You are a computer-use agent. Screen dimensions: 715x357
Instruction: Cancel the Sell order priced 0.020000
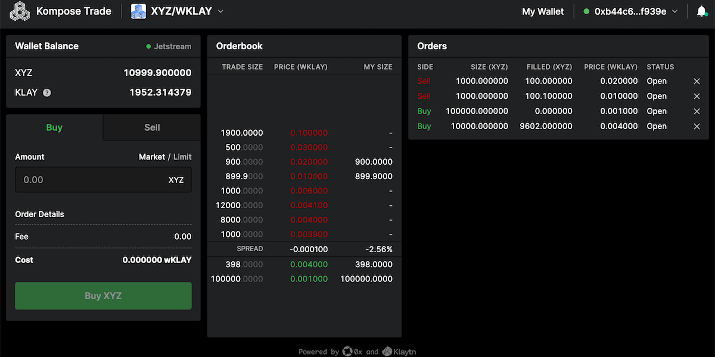pos(697,81)
